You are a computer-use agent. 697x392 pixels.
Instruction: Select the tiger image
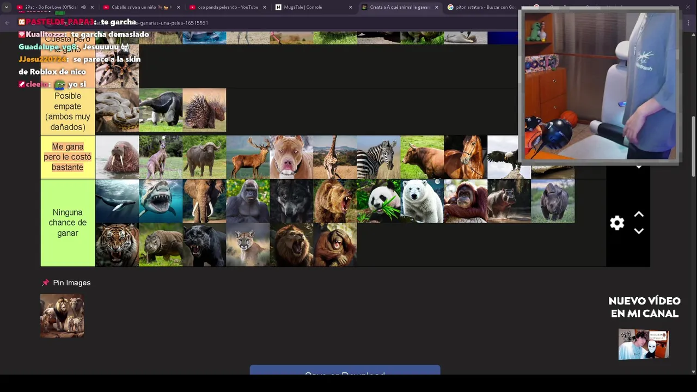[x=117, y=244]
